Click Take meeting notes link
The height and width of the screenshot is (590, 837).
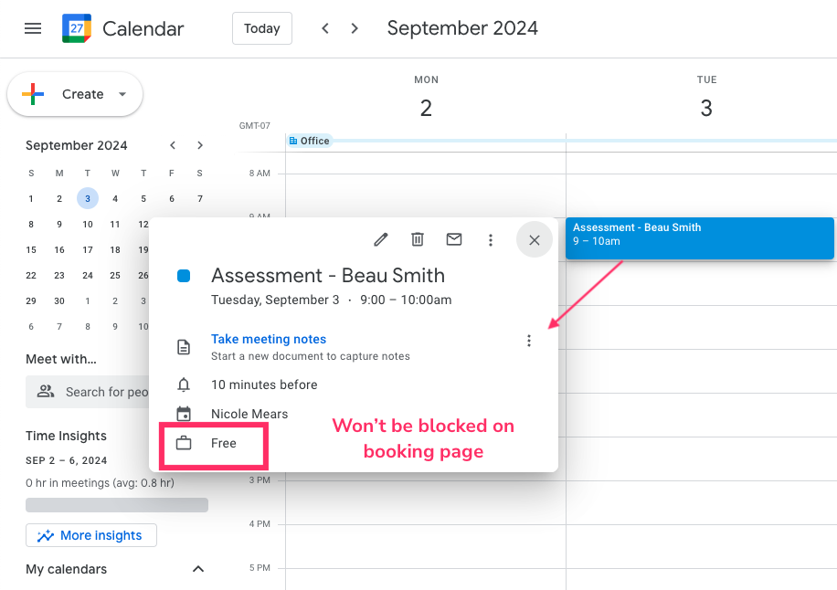tap(269, 339)
